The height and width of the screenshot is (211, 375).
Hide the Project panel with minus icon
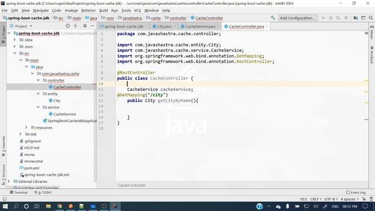[x=93, y=26]
